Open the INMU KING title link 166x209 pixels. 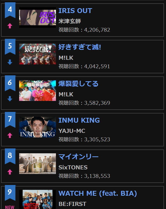(x=79, y=120)
